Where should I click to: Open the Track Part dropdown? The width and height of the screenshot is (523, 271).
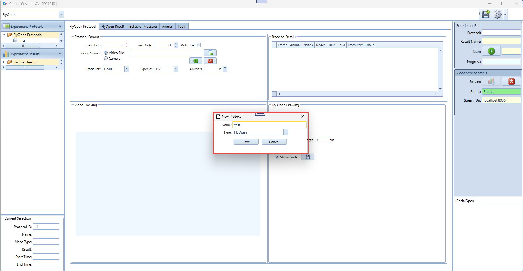pos(126,69)
